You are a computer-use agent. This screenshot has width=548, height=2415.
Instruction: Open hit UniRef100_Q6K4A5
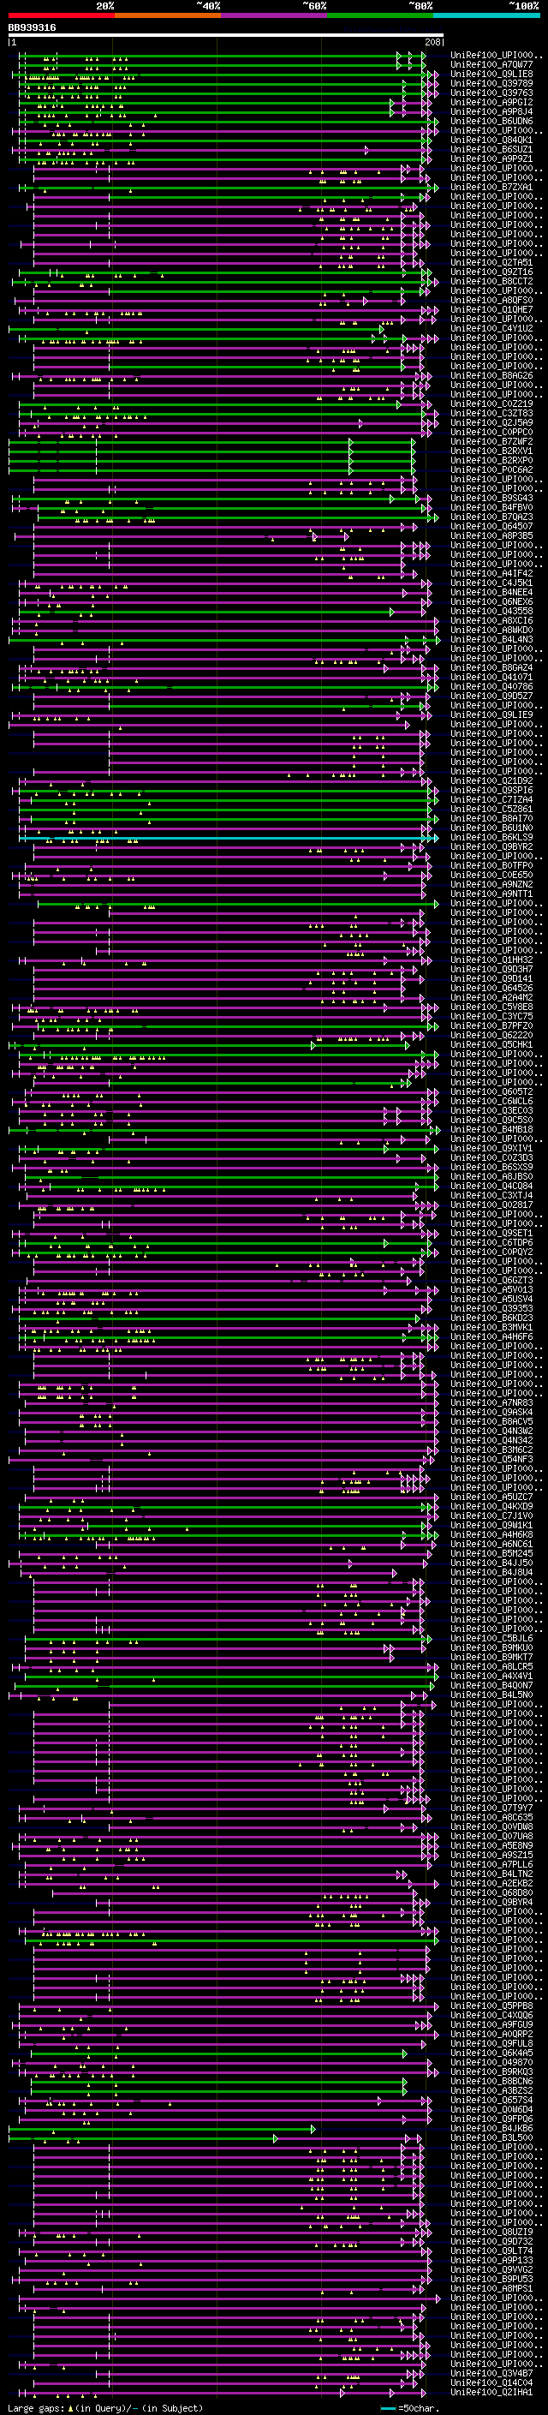click(491, 2053)
